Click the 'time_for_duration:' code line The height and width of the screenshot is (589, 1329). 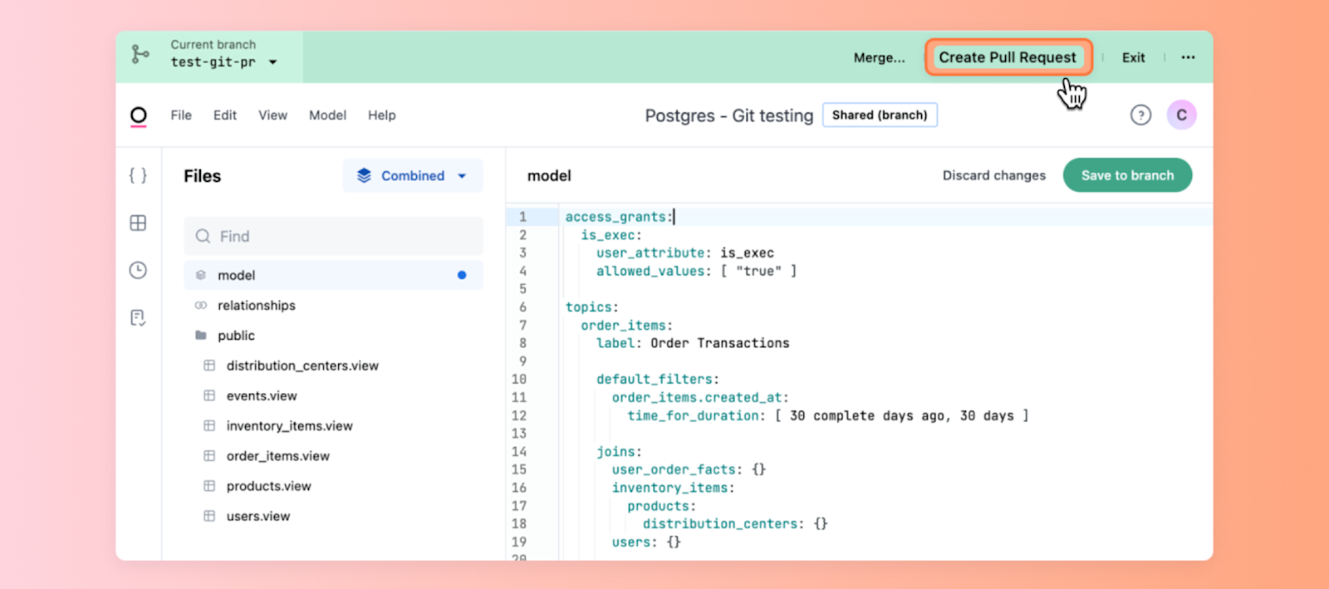coord(827,415)
